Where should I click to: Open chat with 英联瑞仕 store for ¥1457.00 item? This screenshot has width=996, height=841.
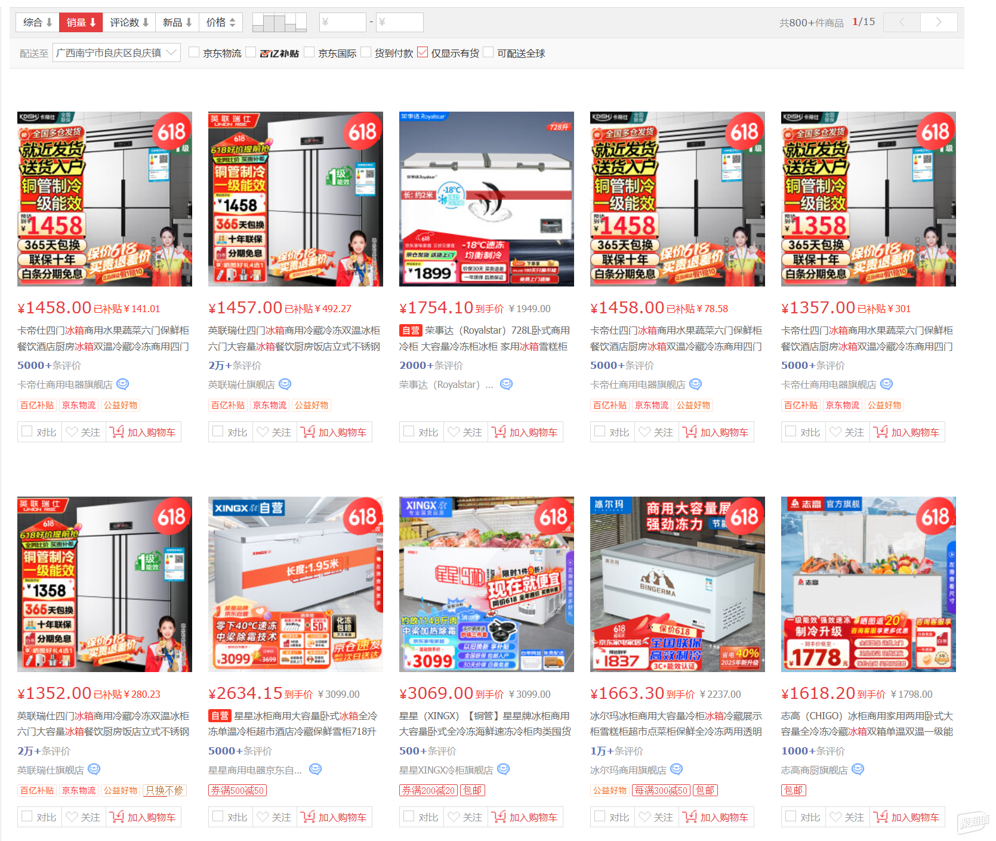pos(285,384)
